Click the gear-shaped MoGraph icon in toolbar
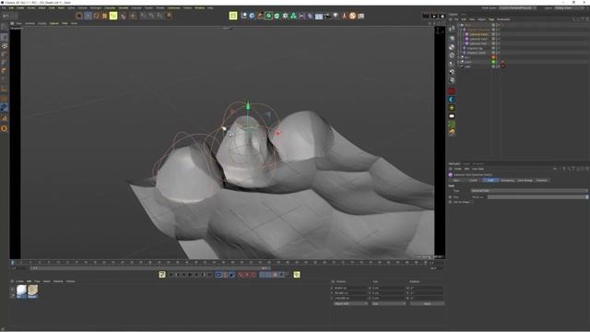 [285, 16]
